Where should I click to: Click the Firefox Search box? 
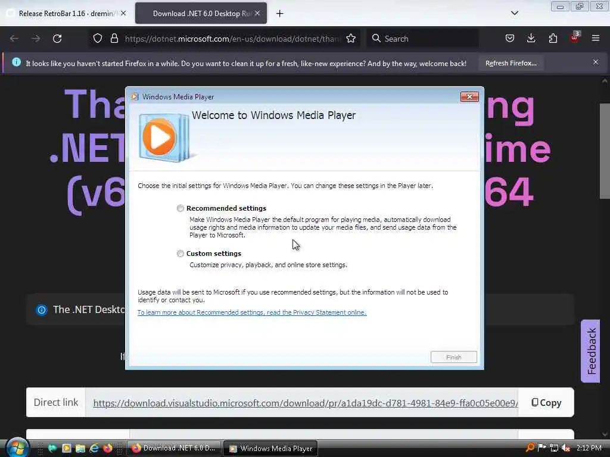(x=422, y=39)
